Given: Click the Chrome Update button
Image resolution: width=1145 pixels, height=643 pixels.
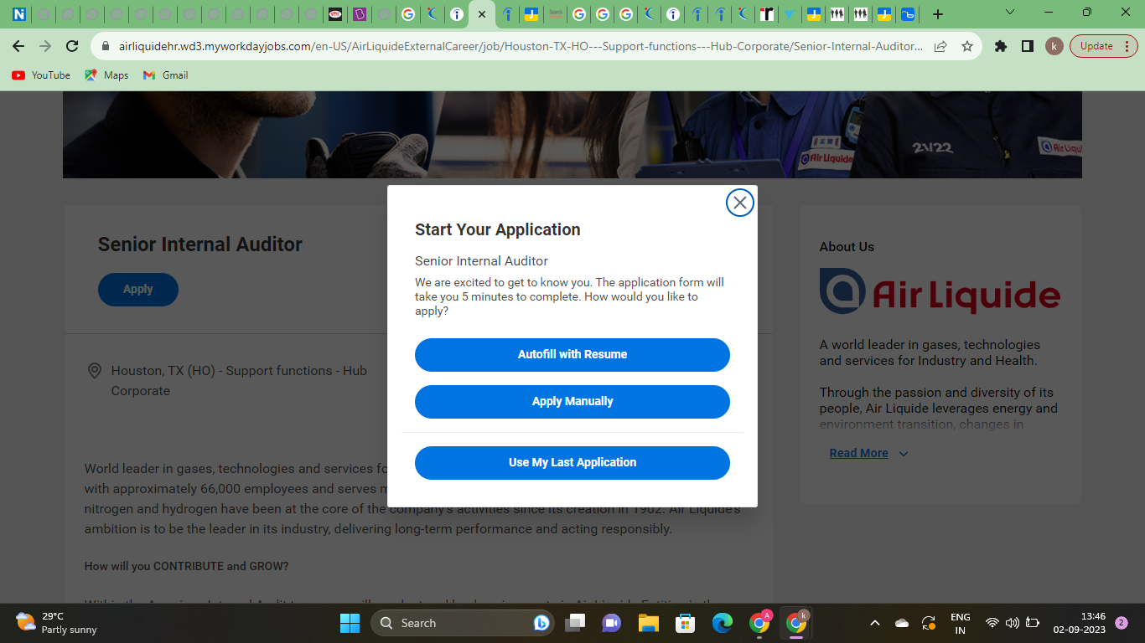Looking at the screenshot, I should [1096, 47].
